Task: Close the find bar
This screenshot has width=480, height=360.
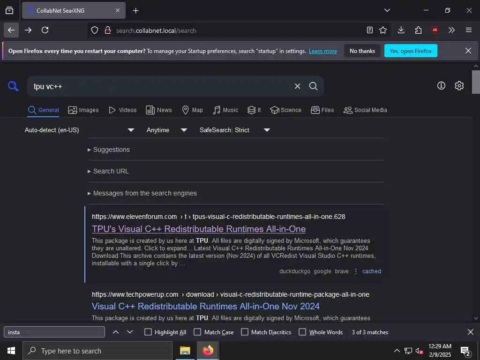Action: click(471, 332)
